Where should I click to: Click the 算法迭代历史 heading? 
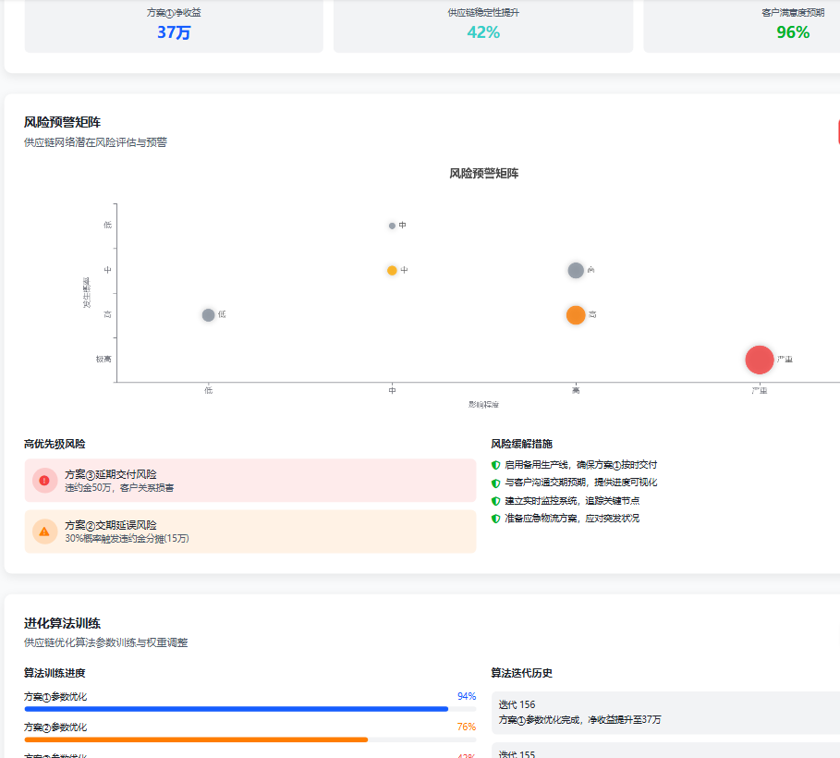pos(522,673)
